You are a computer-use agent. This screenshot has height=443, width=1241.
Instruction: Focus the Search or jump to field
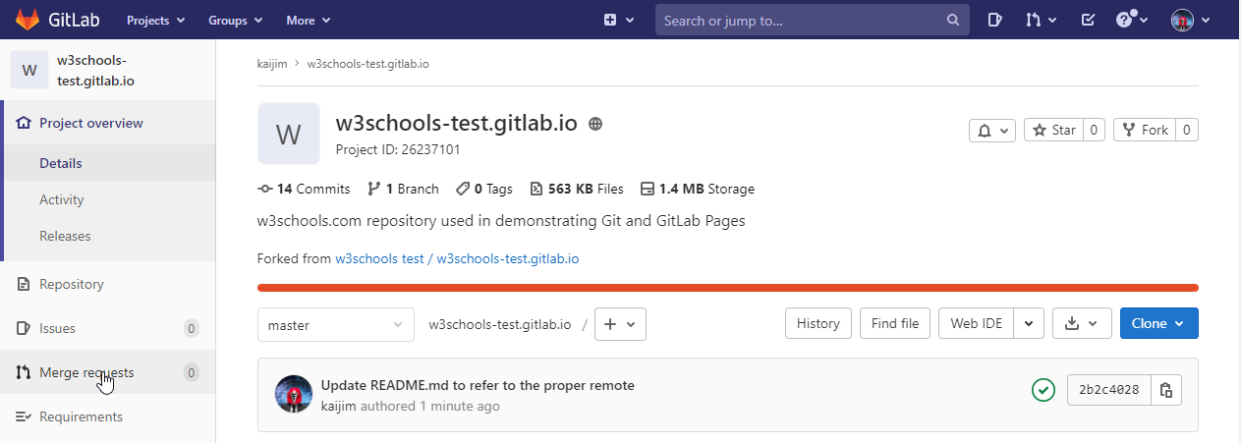coord(801,20)
